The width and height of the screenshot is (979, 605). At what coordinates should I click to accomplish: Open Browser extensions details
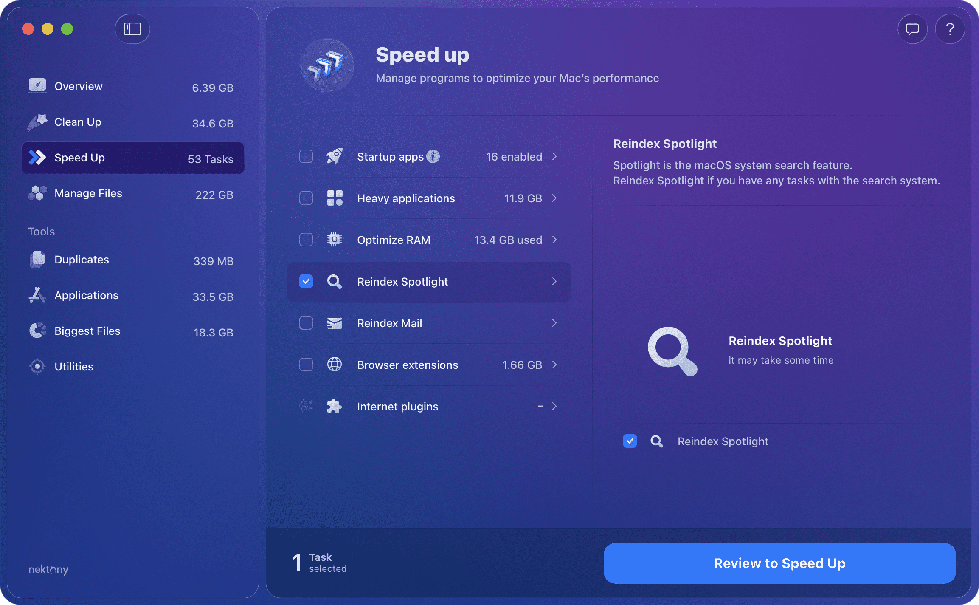click(554, 365)
